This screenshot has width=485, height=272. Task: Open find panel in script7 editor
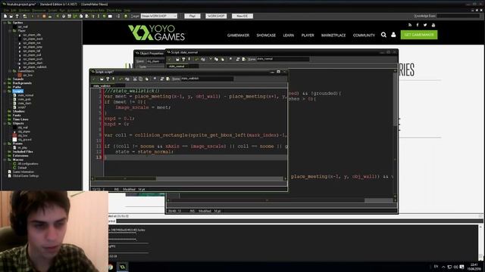(x=155, y=79)
